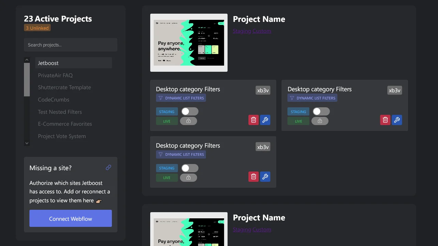Viewport: 438px width, 246px height.
Task: Delete the top-left Desktop category Filters booster
Action: (x=253, y=120)
